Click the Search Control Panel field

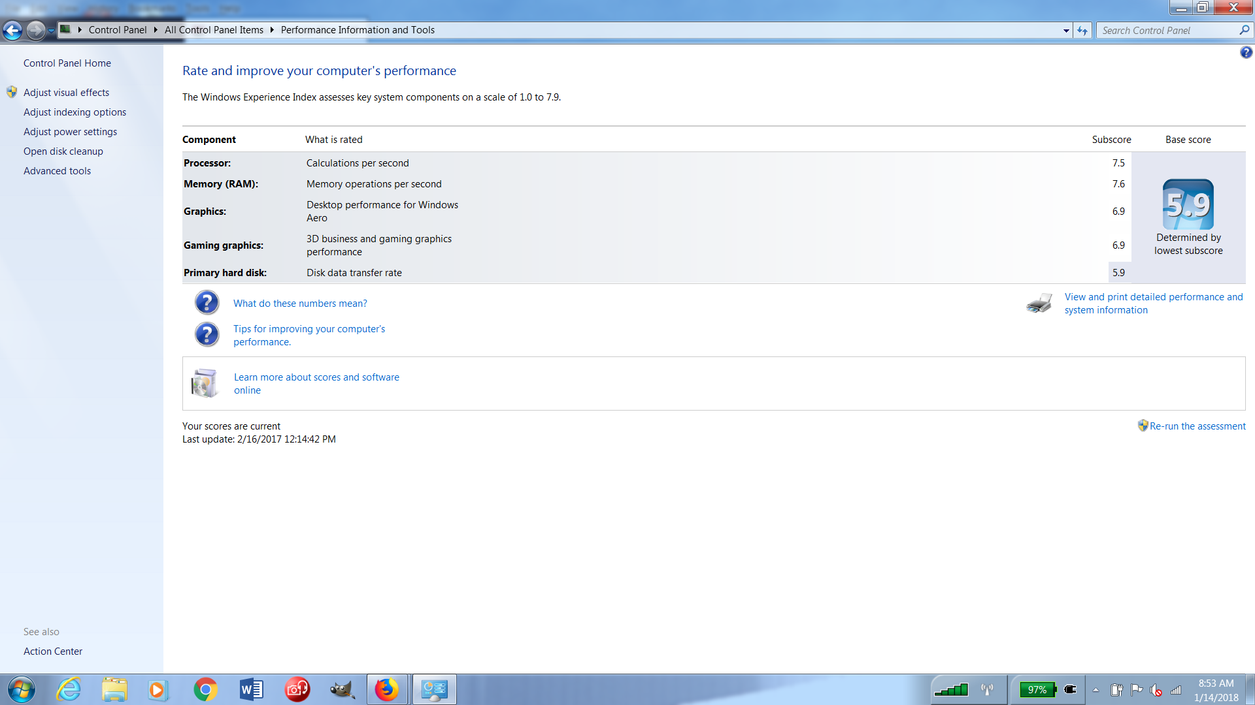[x=1168, y=30]
